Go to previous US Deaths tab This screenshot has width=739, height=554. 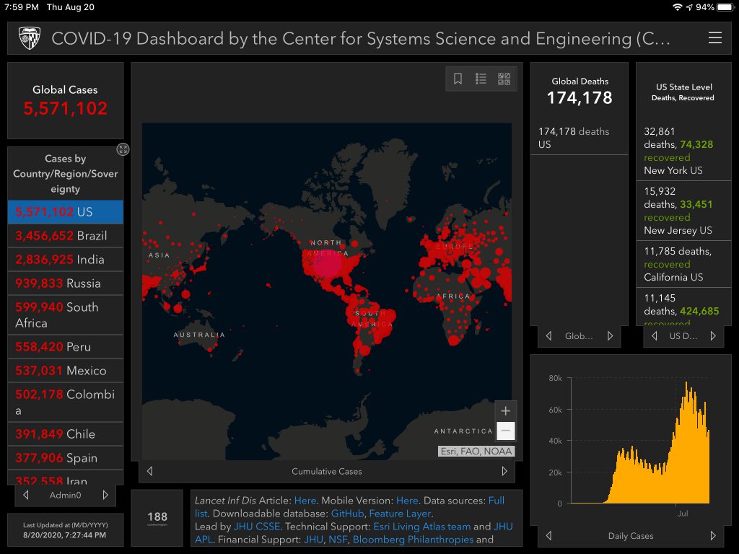[654, 336]
